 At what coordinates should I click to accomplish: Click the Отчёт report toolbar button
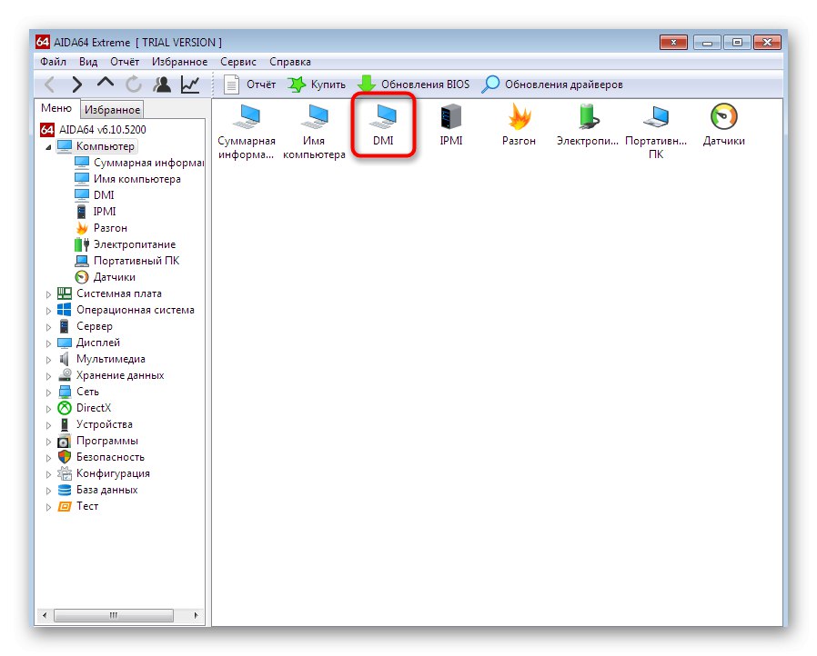250,84
